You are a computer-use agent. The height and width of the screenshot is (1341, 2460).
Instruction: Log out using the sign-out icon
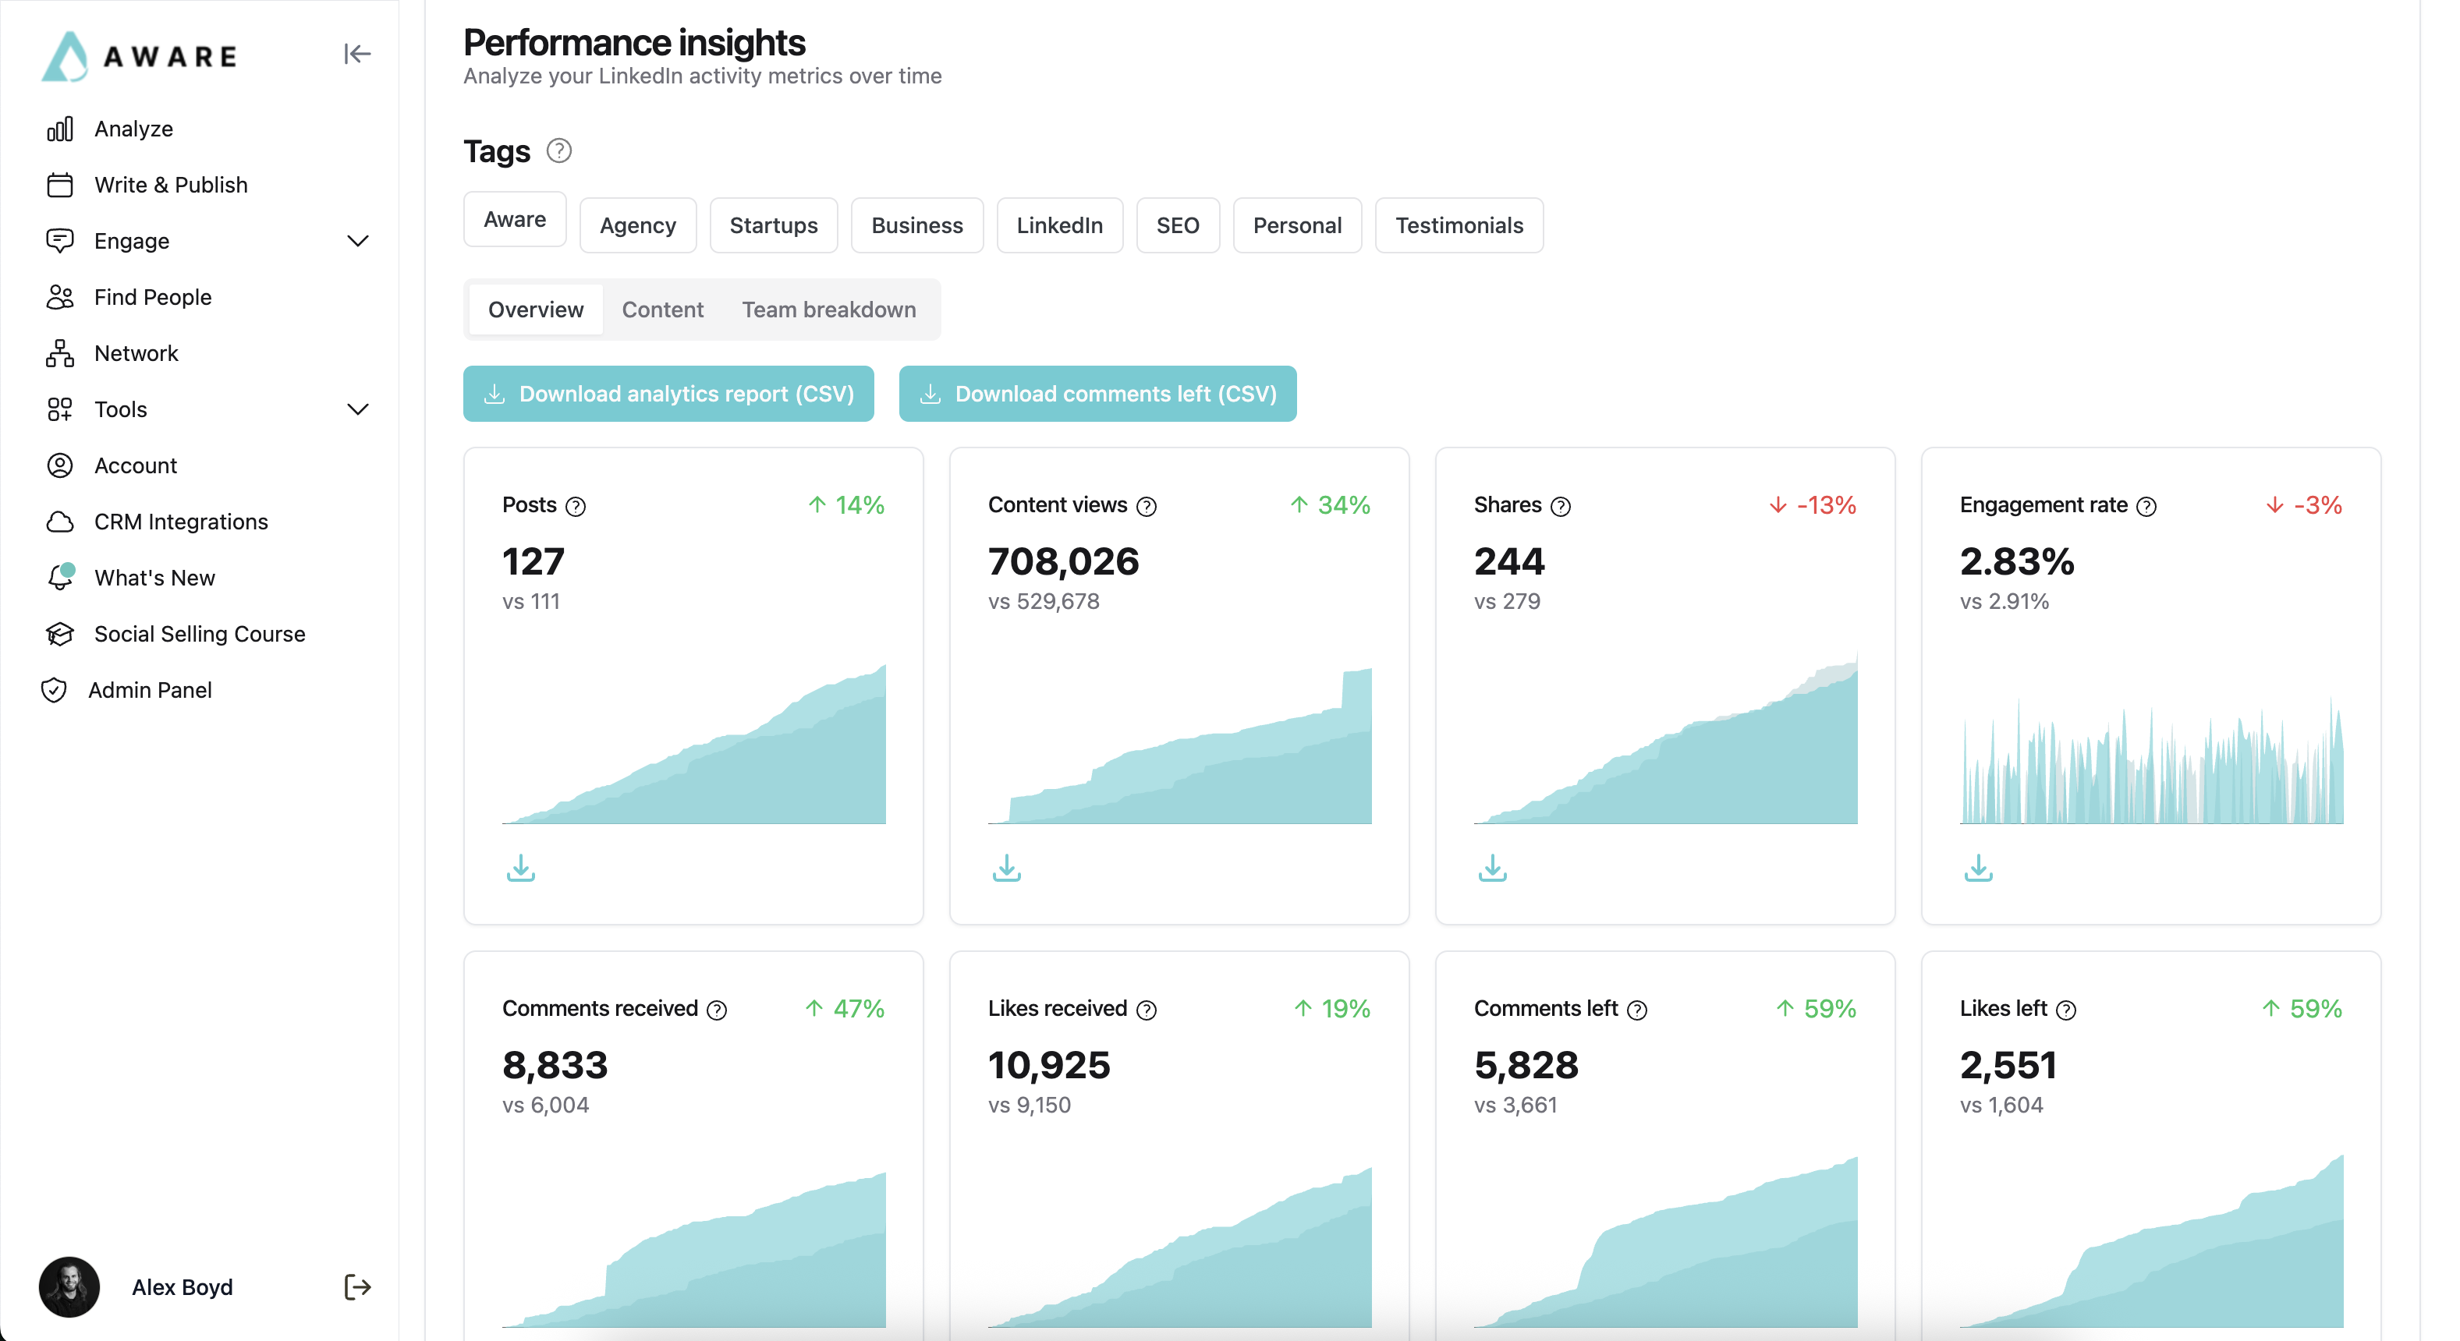pyautogui.click(x=356, y=1286)
